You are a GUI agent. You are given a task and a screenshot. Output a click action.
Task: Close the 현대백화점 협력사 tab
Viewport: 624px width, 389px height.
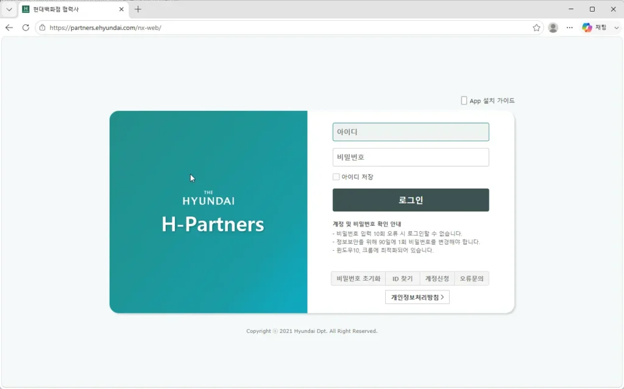click(x=121, y=9)
